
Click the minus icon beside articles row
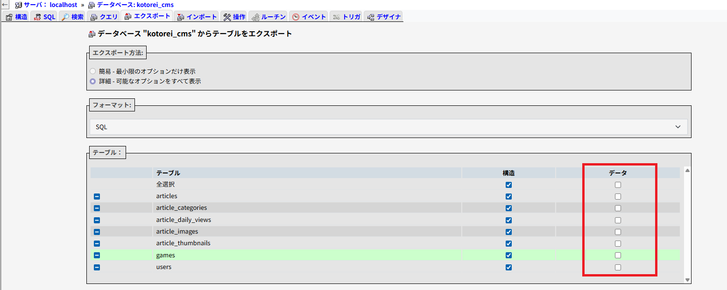[x=97, y=196]
